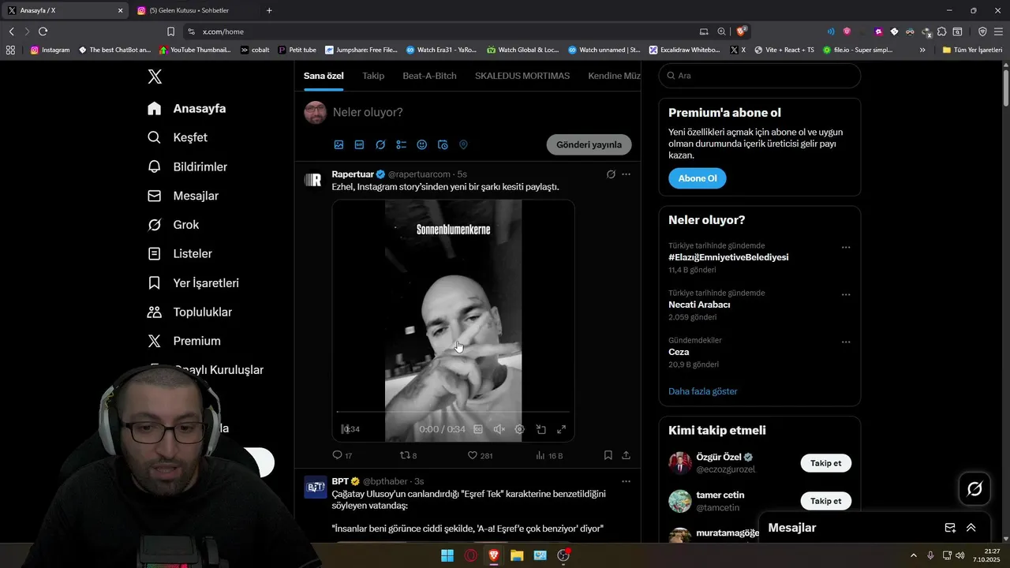1010x568 pixels.
Task: Schedule the post with calendar icon
Action: tap(443, 144)
